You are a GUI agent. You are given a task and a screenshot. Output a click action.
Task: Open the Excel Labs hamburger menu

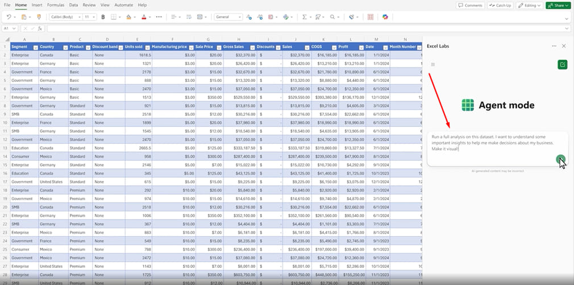coord(433,65)
